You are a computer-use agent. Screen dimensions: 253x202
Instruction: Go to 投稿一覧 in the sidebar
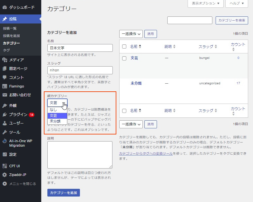click(x=9, y=29)
